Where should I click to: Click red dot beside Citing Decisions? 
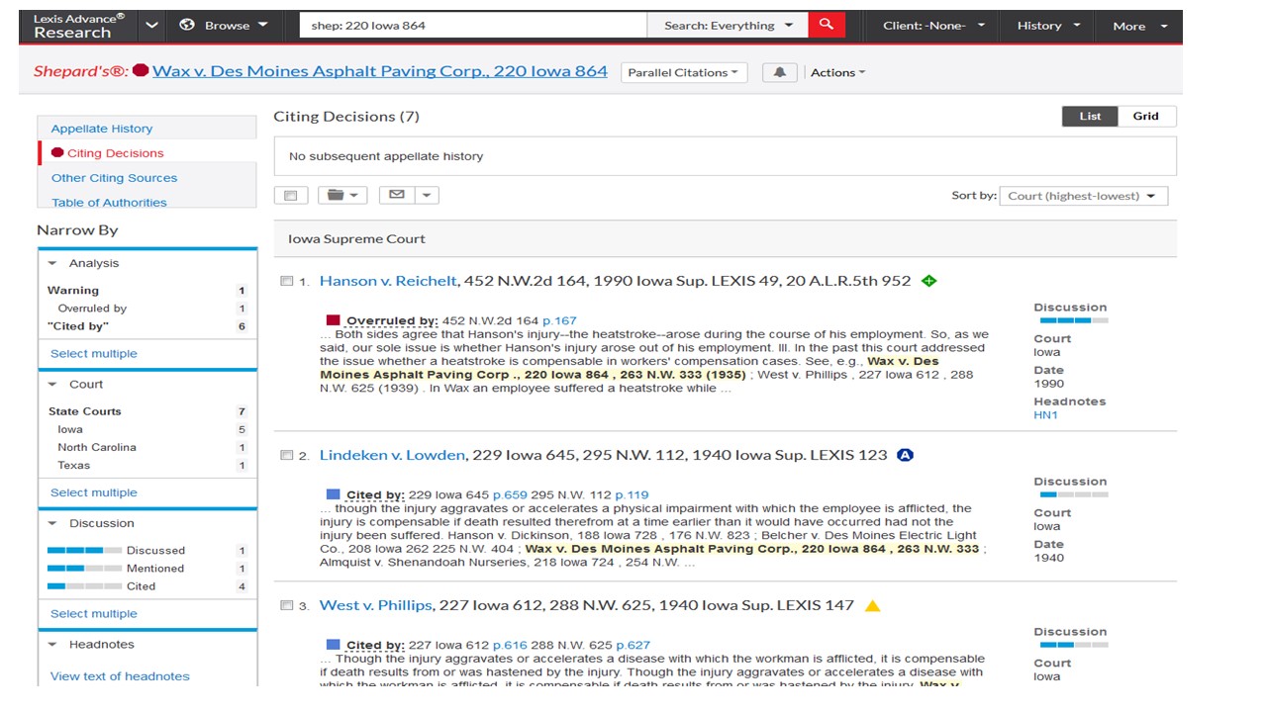[57, 152]
